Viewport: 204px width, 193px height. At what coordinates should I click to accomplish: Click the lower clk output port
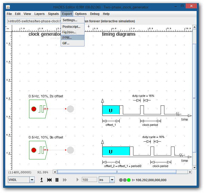pos(48,150)
